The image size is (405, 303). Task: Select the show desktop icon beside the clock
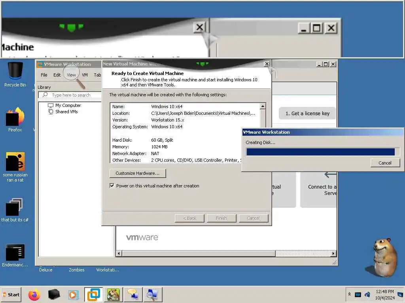401,294
